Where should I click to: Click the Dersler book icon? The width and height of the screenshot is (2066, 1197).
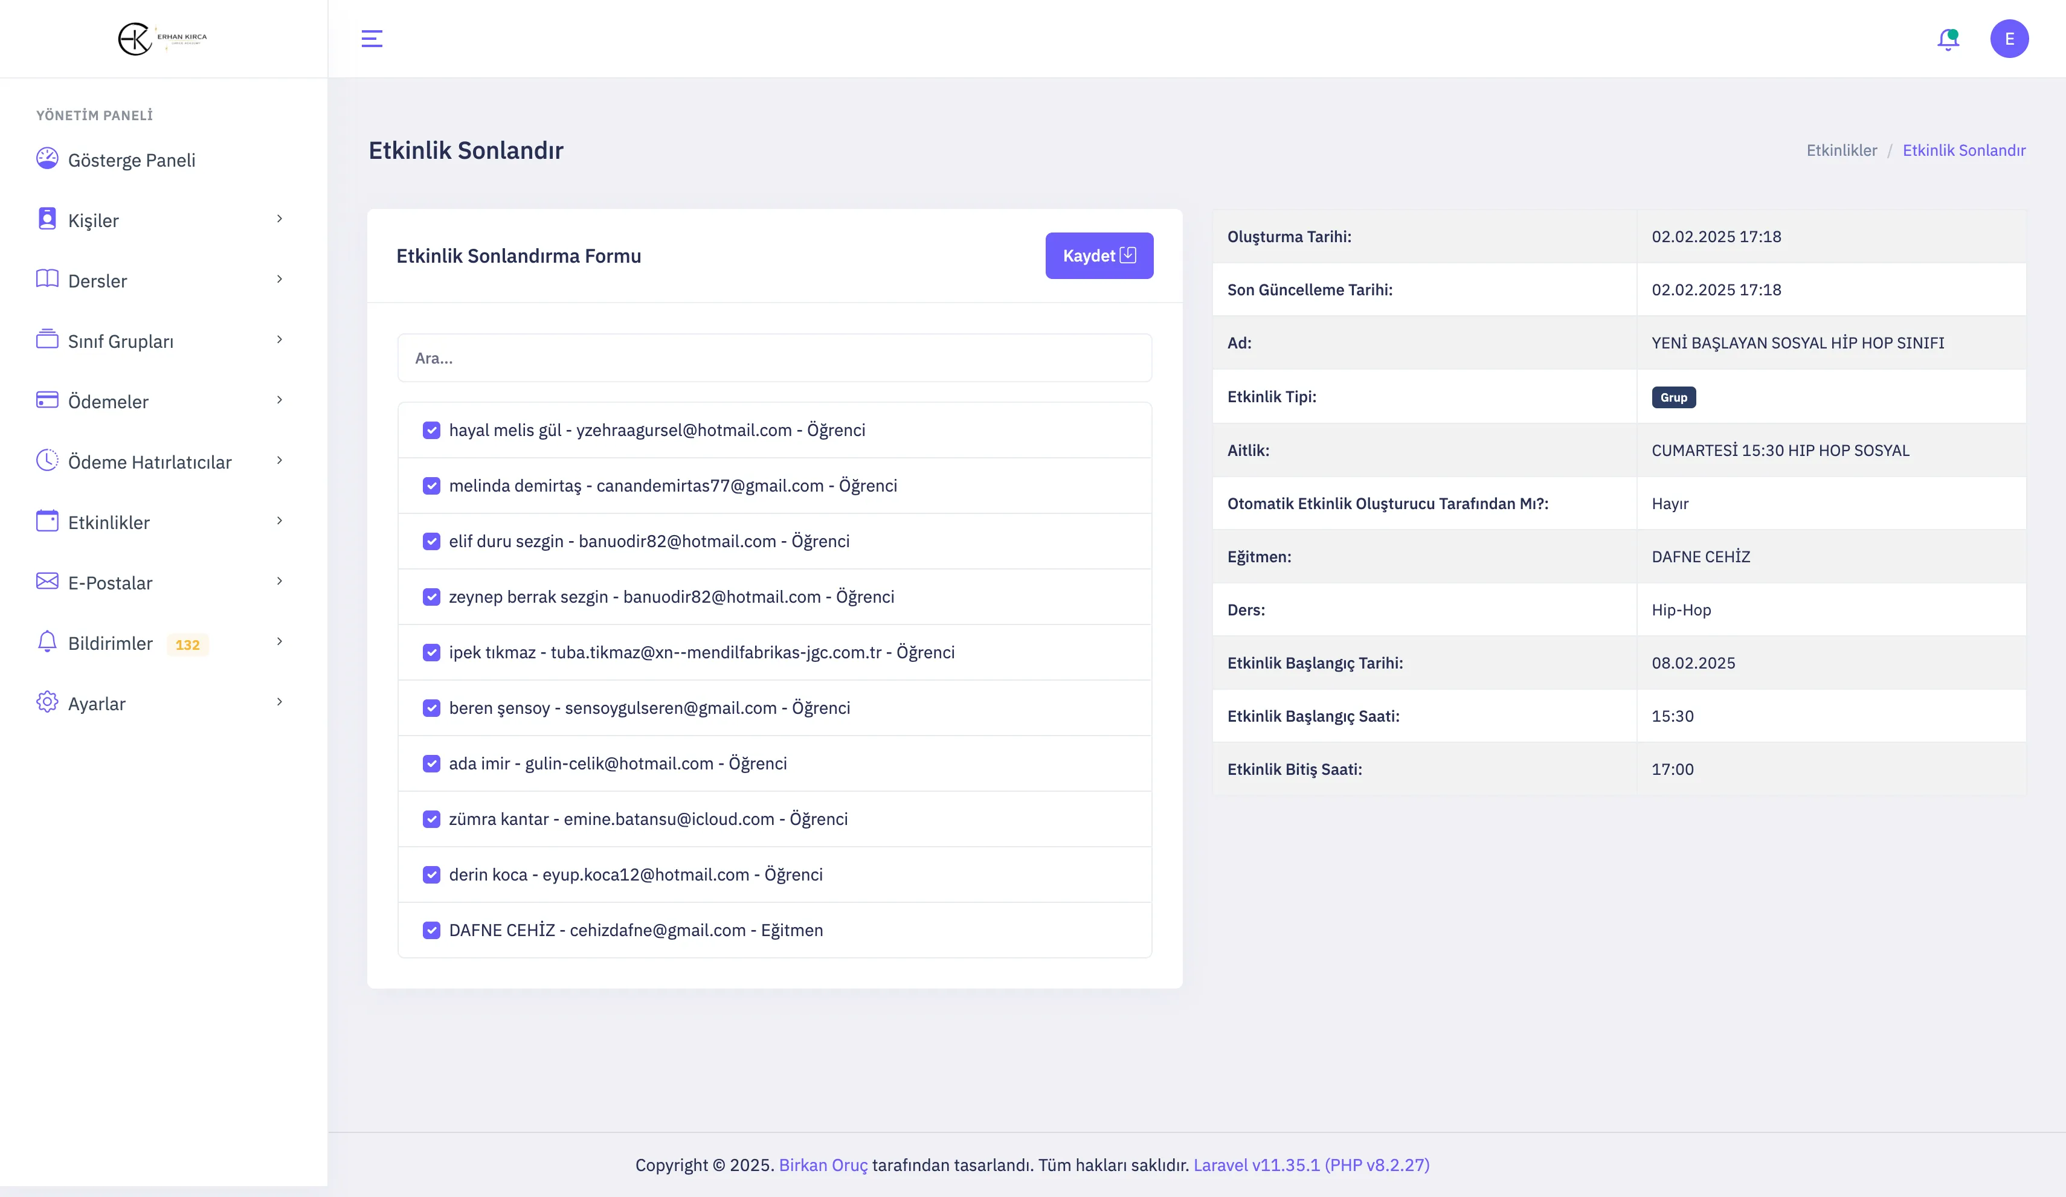point(47,280)
